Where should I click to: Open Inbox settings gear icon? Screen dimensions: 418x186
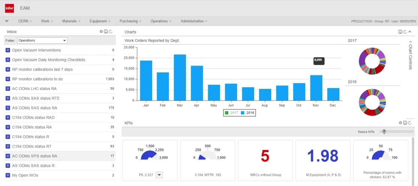pyautogui.click(x=101, y=31)
